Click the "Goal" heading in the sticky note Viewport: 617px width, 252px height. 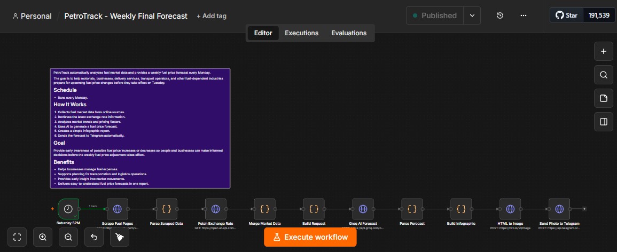[59, 143]
